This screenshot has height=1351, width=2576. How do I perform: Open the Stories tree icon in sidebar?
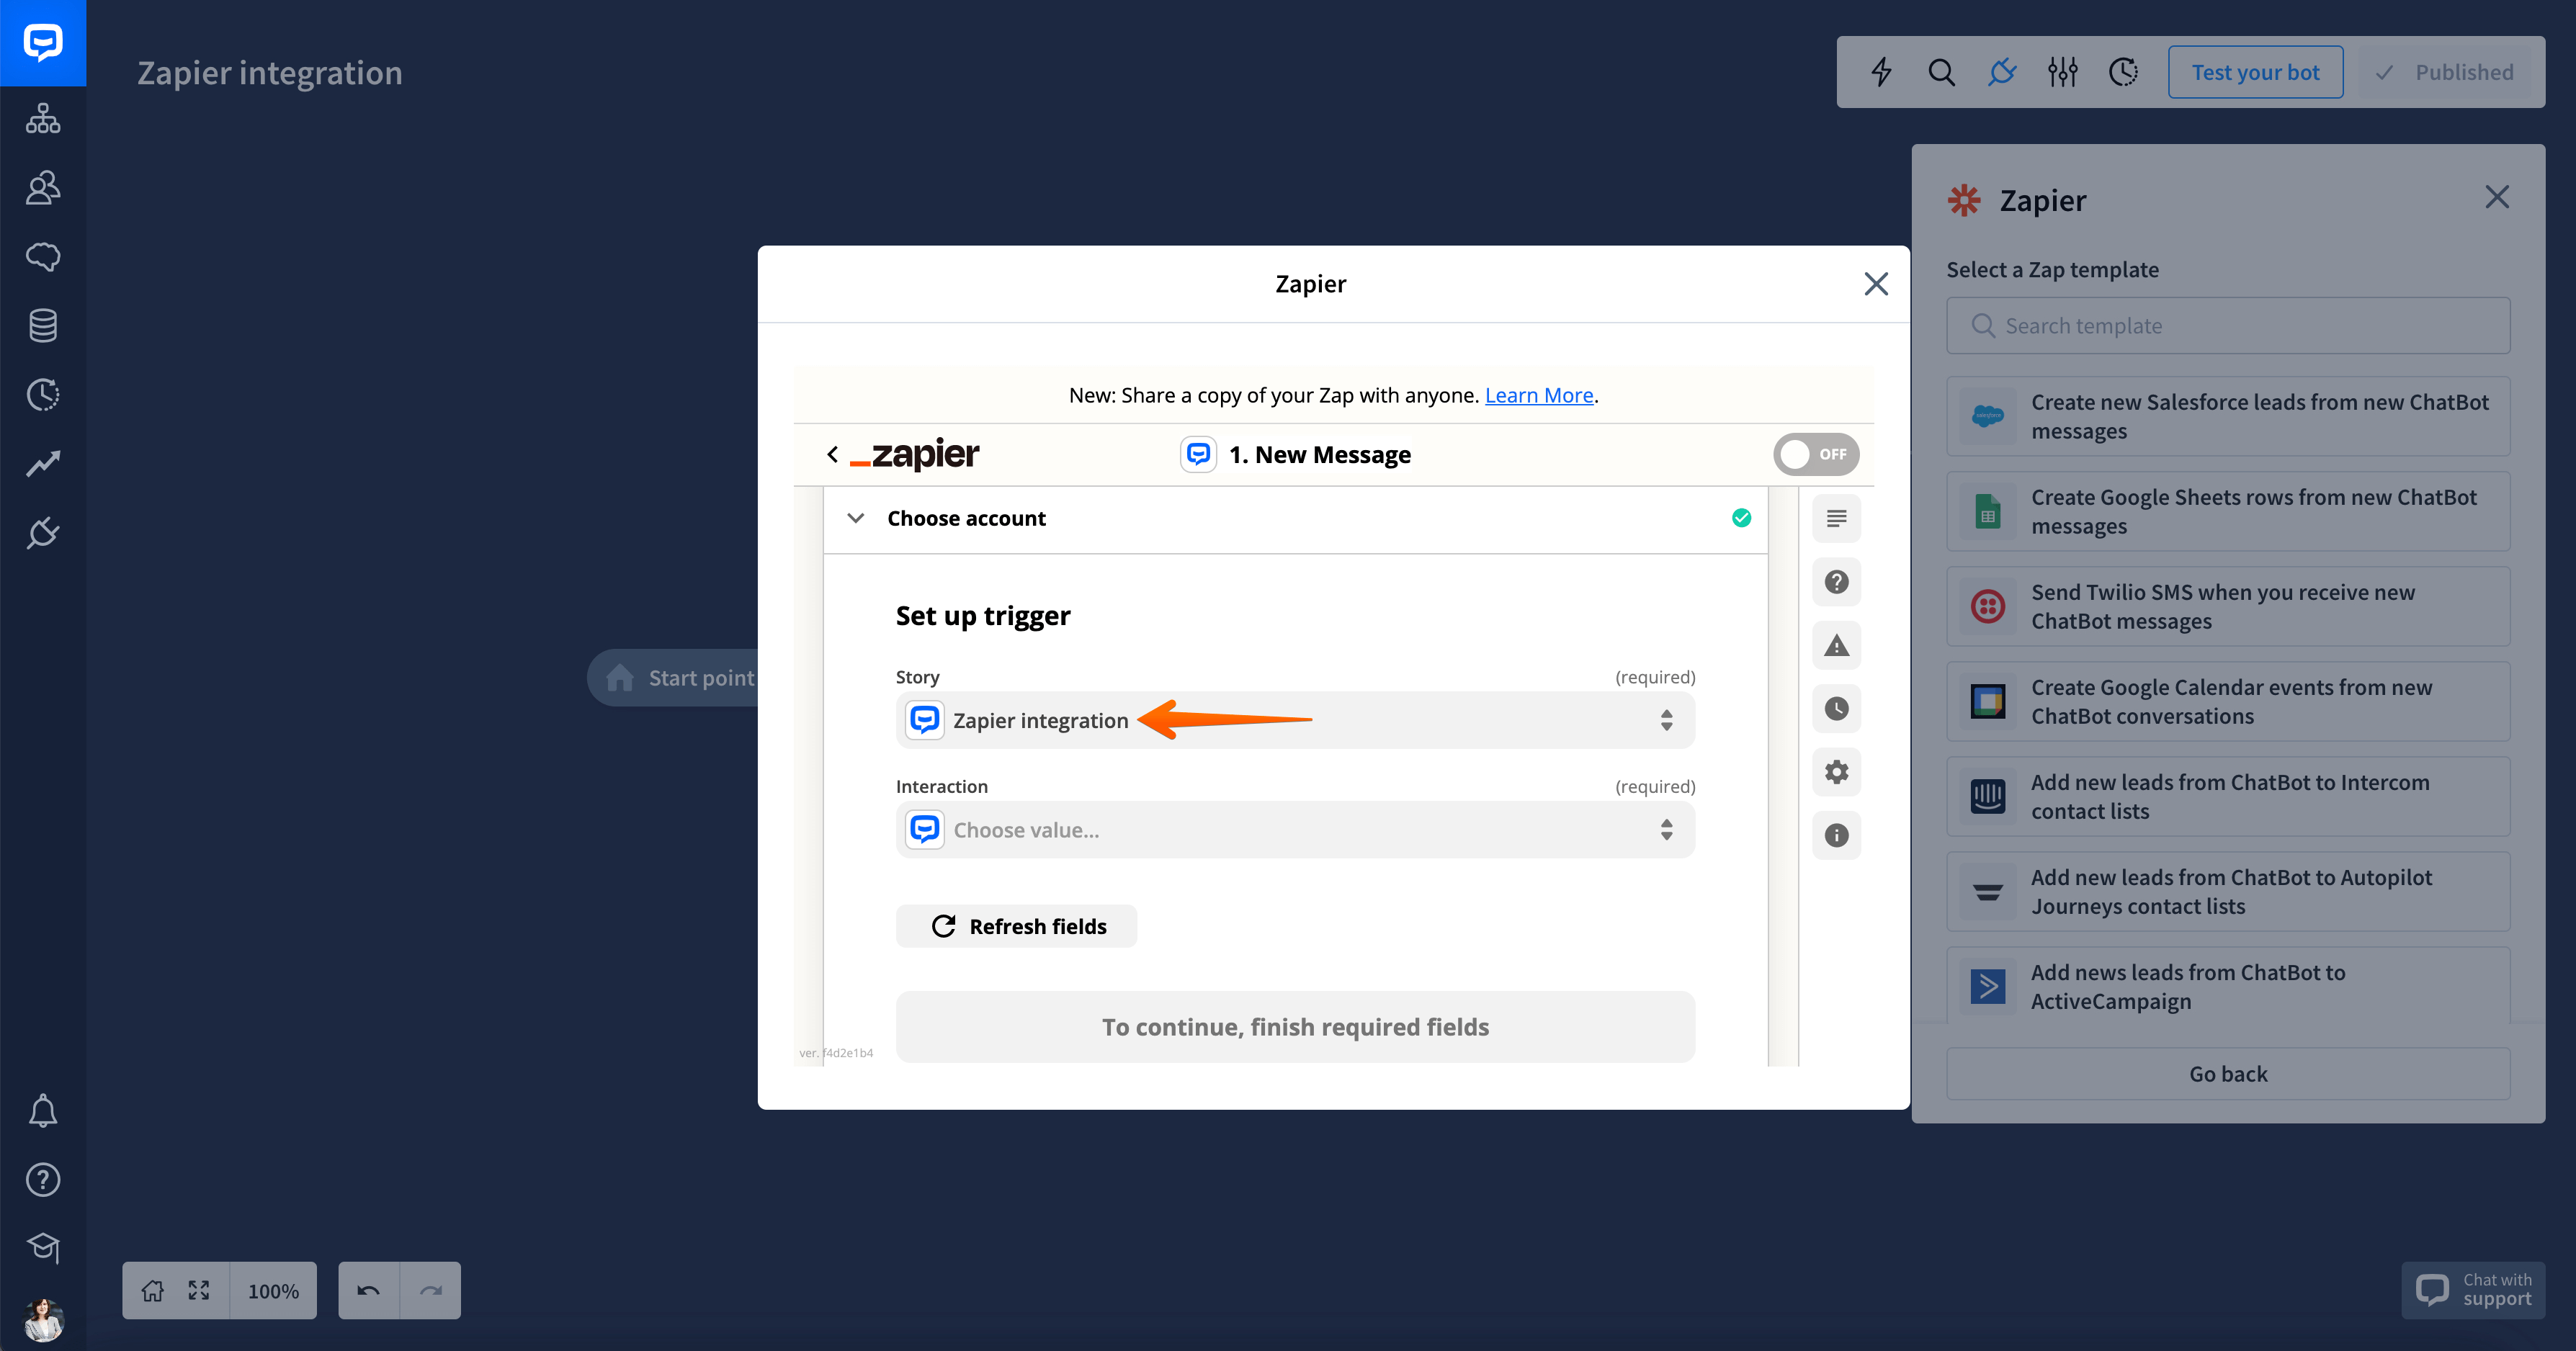click(43, 119)
